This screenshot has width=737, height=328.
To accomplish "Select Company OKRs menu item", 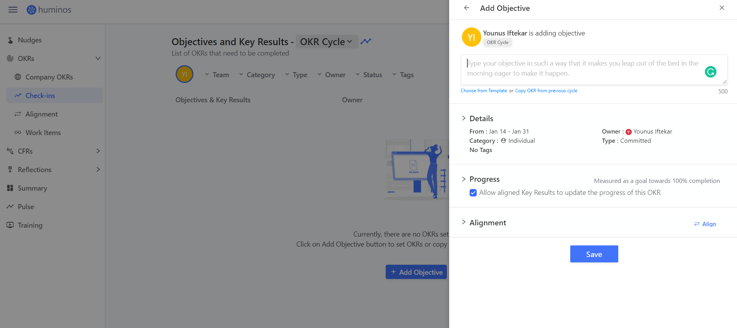I will pyautogui.click(x=49, y=77).
